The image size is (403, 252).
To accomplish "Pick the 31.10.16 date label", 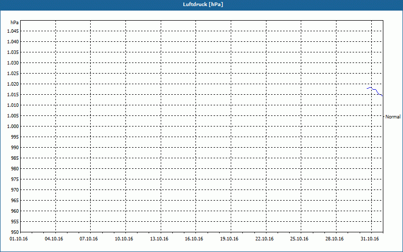I will [370, 239].
